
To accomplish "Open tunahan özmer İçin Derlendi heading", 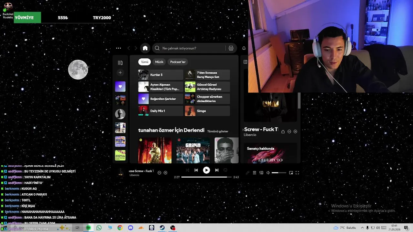I will click(171, 130).
